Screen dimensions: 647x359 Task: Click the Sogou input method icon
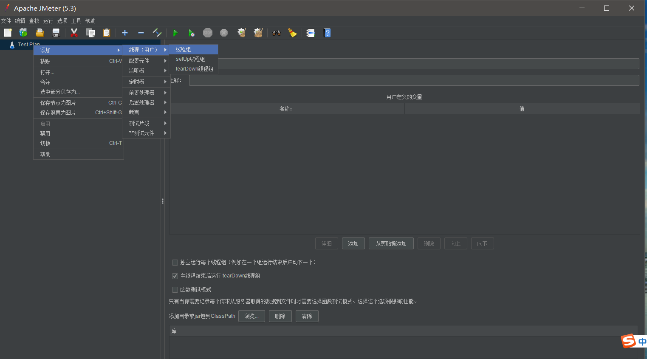click(x=628, y=341)
